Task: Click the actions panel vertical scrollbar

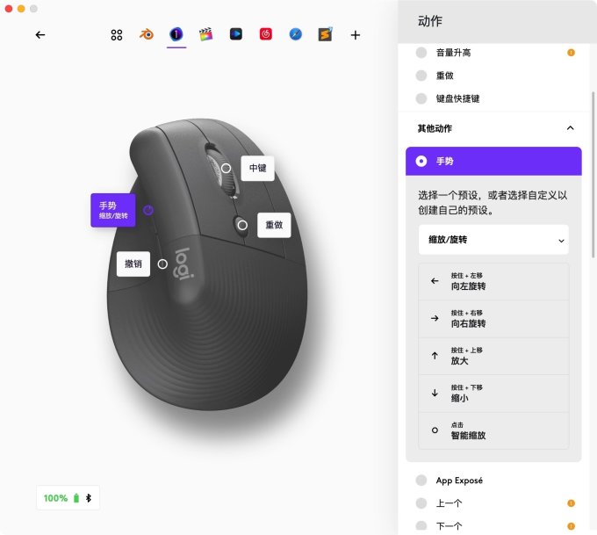Action: pyautogui.click(x=593, y=175)
